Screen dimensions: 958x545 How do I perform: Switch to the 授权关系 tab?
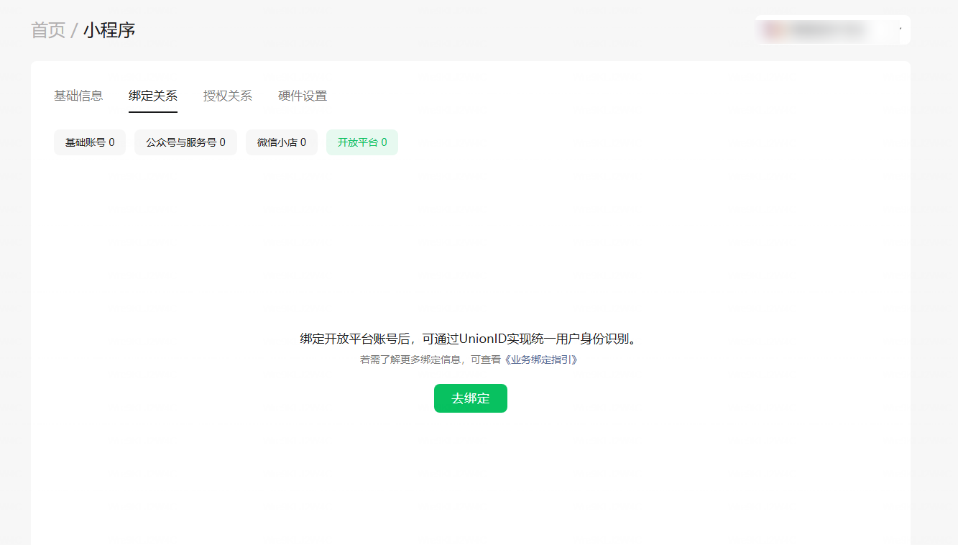click(x=228, y=96)
